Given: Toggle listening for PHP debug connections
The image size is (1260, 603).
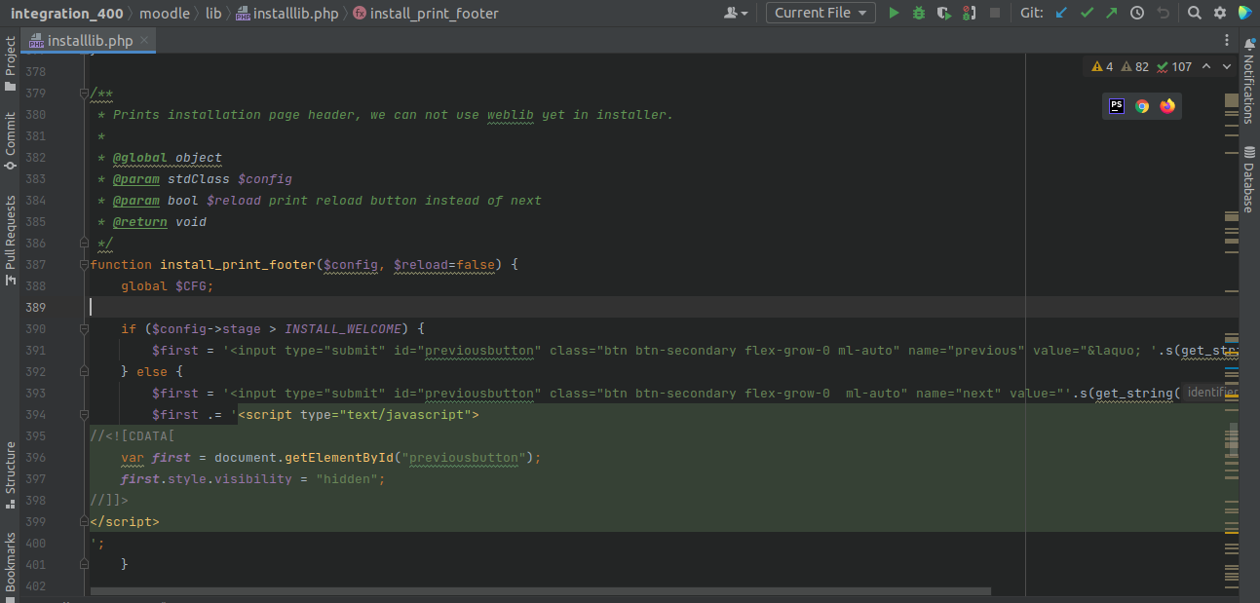Looking at the screenshot, I should click(969, 13).
